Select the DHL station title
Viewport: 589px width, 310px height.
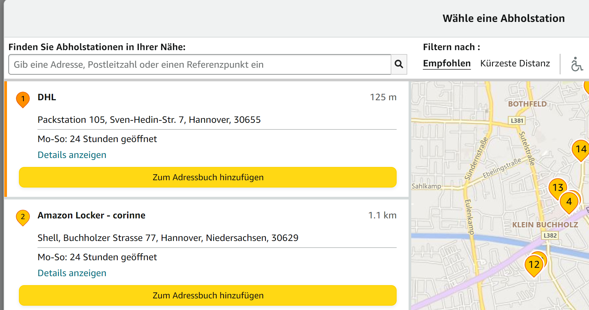tap(47, 97)
